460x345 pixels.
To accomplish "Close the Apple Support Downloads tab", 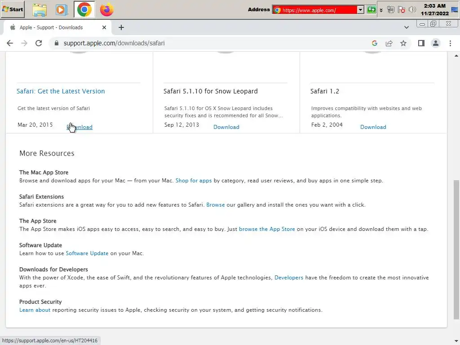I will click(x=104, y=27).
